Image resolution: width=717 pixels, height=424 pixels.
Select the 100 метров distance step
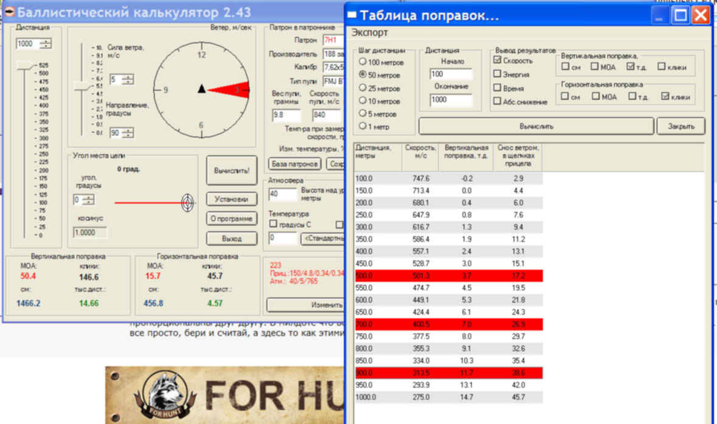(x=363, y=62)
